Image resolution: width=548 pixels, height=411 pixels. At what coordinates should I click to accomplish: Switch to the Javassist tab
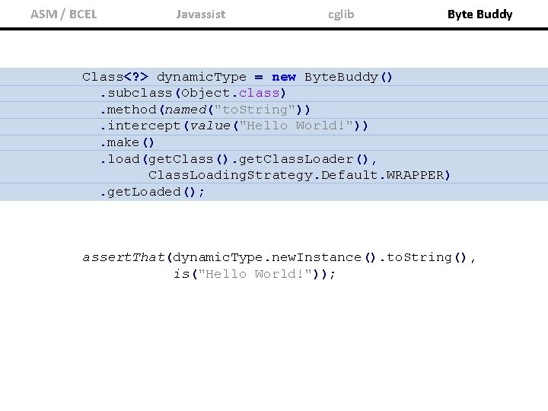[201, 14]
